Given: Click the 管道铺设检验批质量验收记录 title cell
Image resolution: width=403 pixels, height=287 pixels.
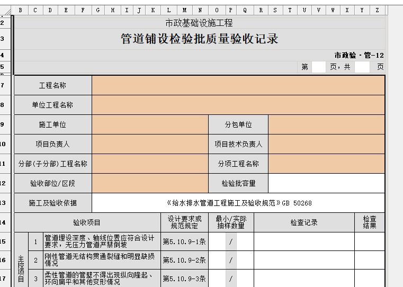Looking at the screenshot, I should tap(200, 39).
